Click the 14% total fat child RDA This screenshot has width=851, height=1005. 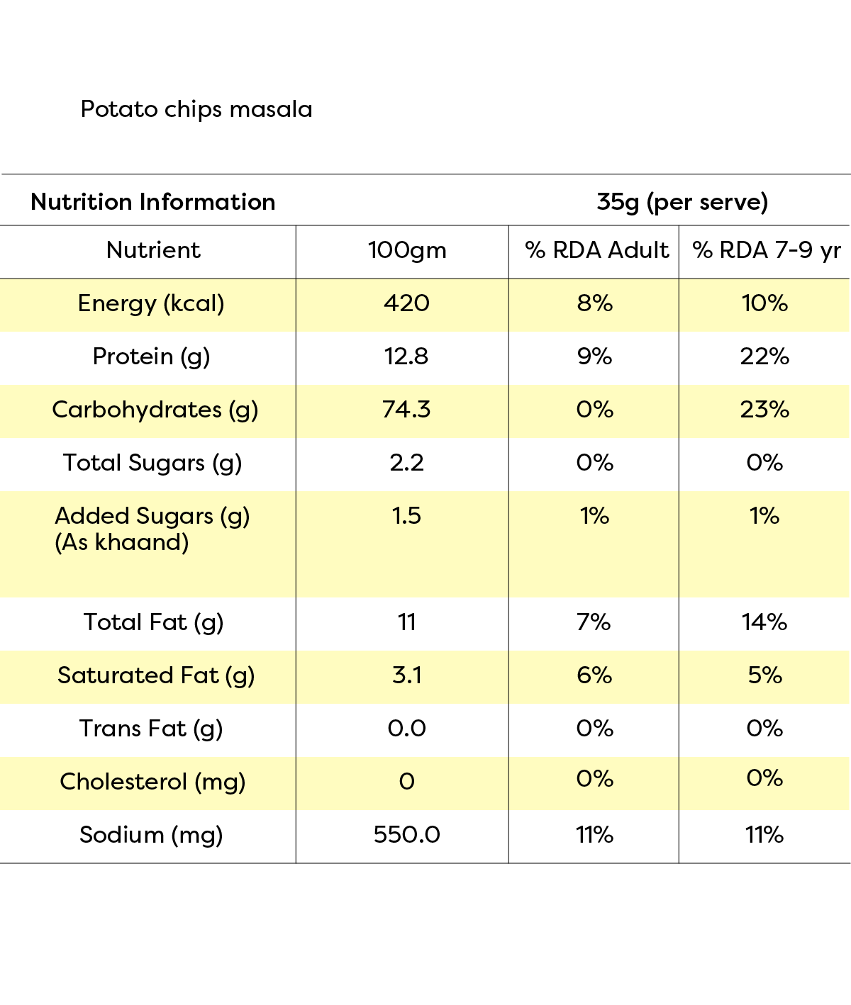pos(764,622)
